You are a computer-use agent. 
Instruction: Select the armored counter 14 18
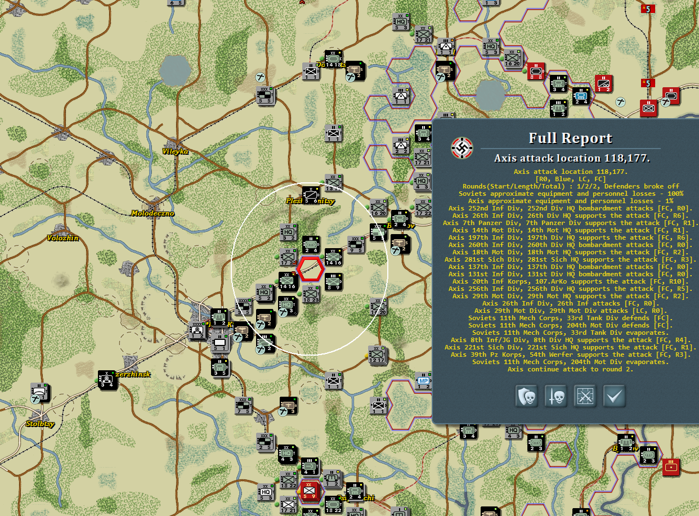[334, 60]
